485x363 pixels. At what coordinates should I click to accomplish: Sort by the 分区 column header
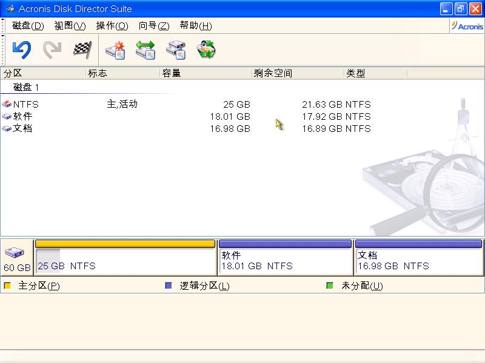[43, 73]
